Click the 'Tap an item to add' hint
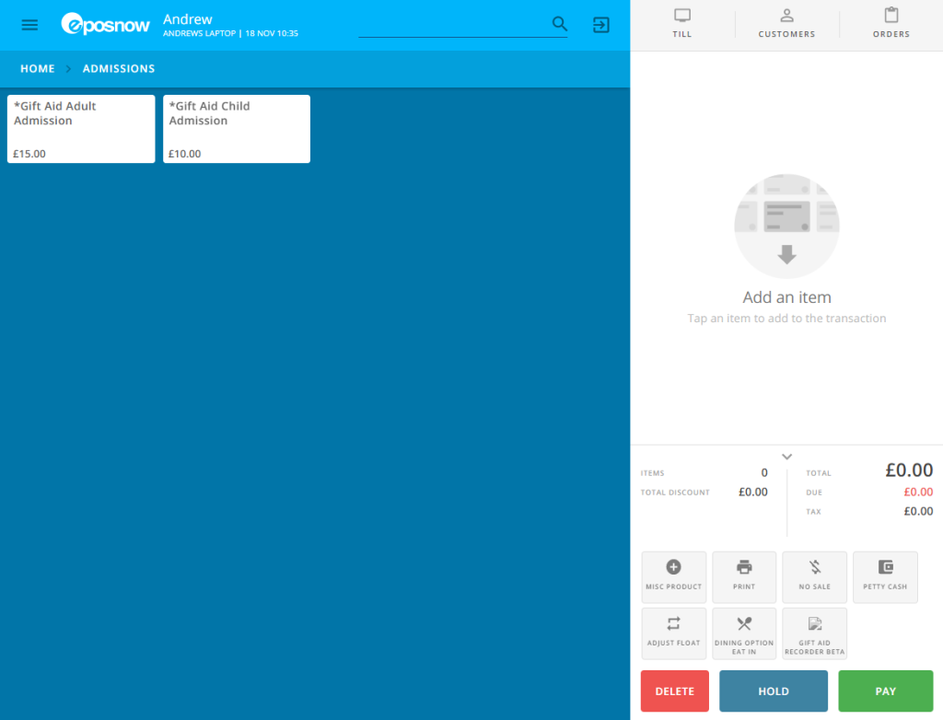 (x=786, y=319)
